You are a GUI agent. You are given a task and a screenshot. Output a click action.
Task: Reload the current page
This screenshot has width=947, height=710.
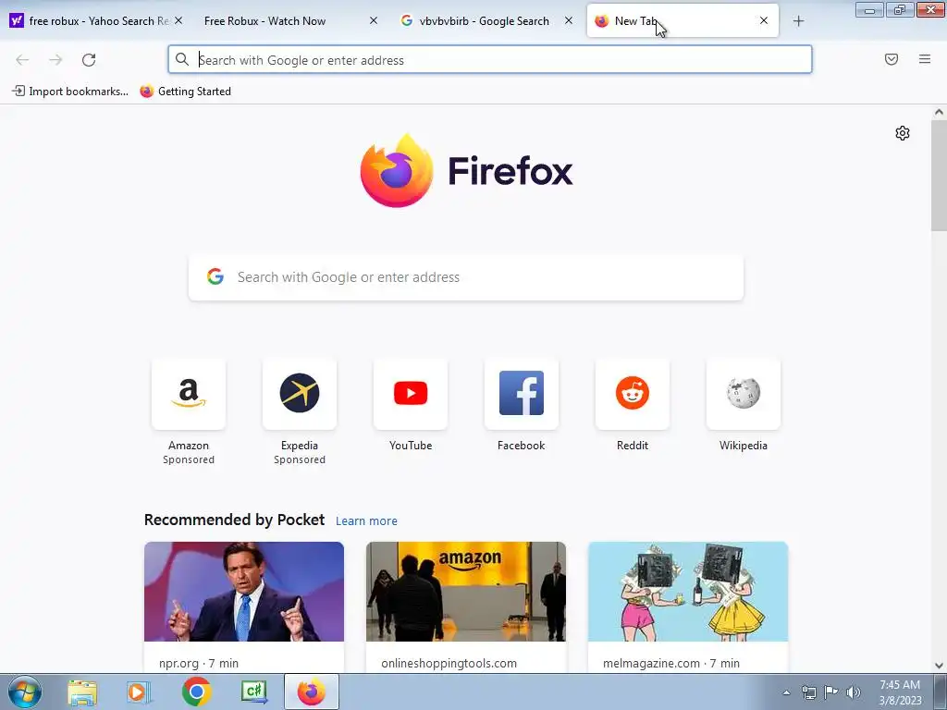pos(89,60)
